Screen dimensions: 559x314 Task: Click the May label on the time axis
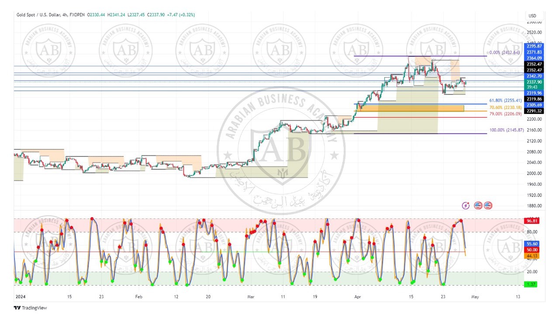(x=475, y=297)
